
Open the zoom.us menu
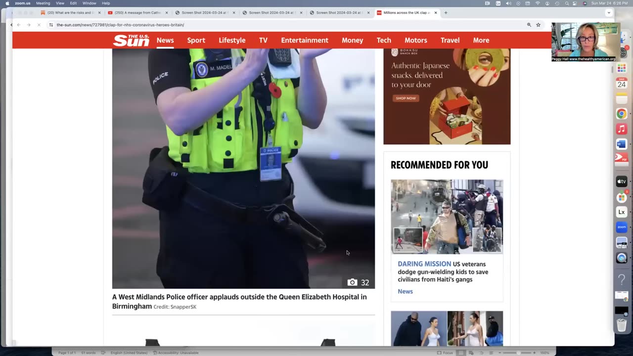pyautogui.click(x=22, y=3)
